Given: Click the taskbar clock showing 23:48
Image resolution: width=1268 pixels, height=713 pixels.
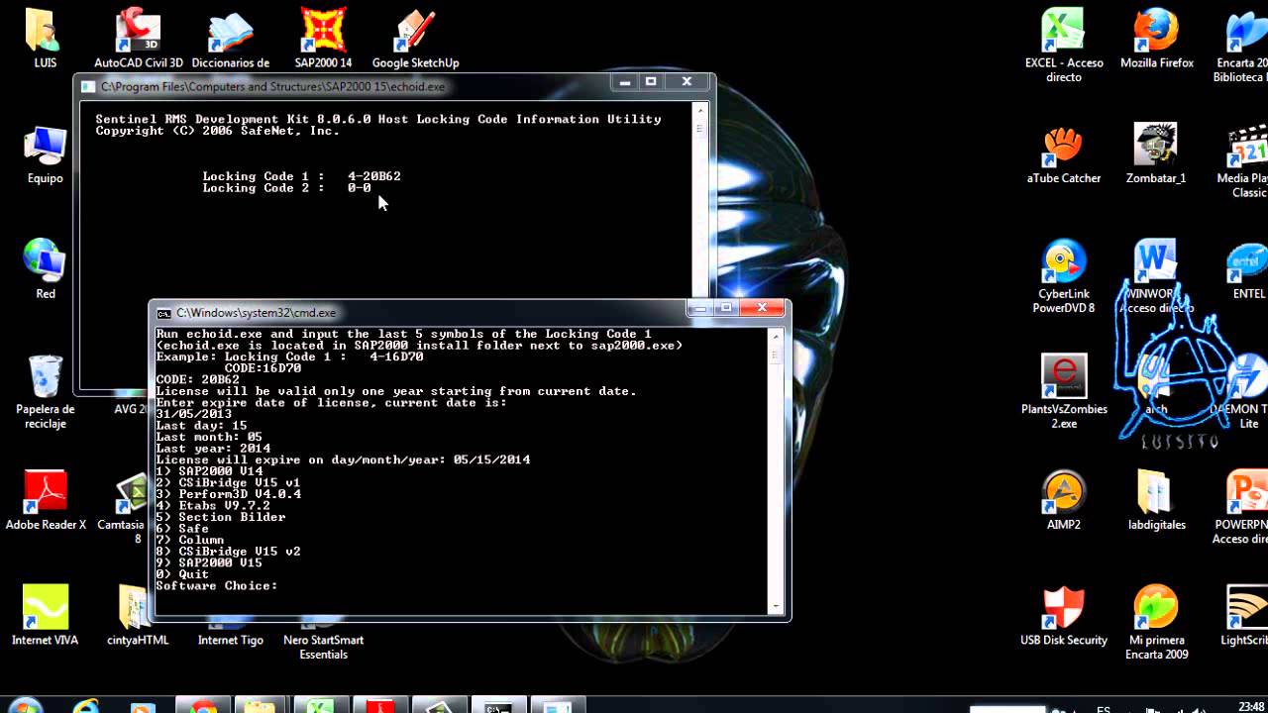Looking at the screenshot, I should click(1250, 706).
